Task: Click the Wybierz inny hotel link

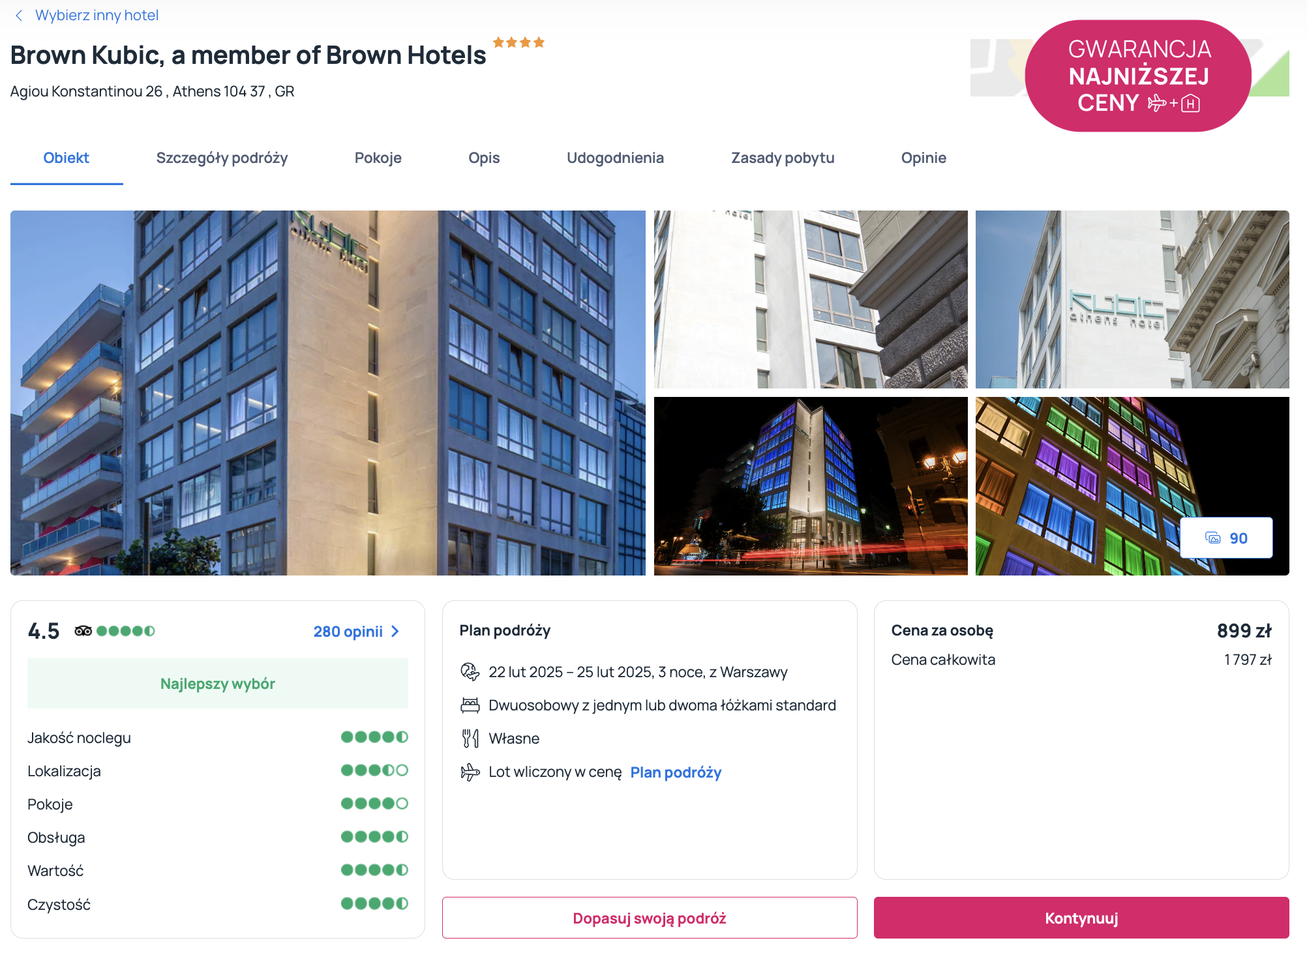Action: click(x=97, y=16)
